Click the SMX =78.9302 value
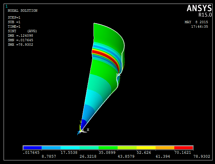Image resolution: width=215 pixels, height=164 pixels. tap(21, 45)
